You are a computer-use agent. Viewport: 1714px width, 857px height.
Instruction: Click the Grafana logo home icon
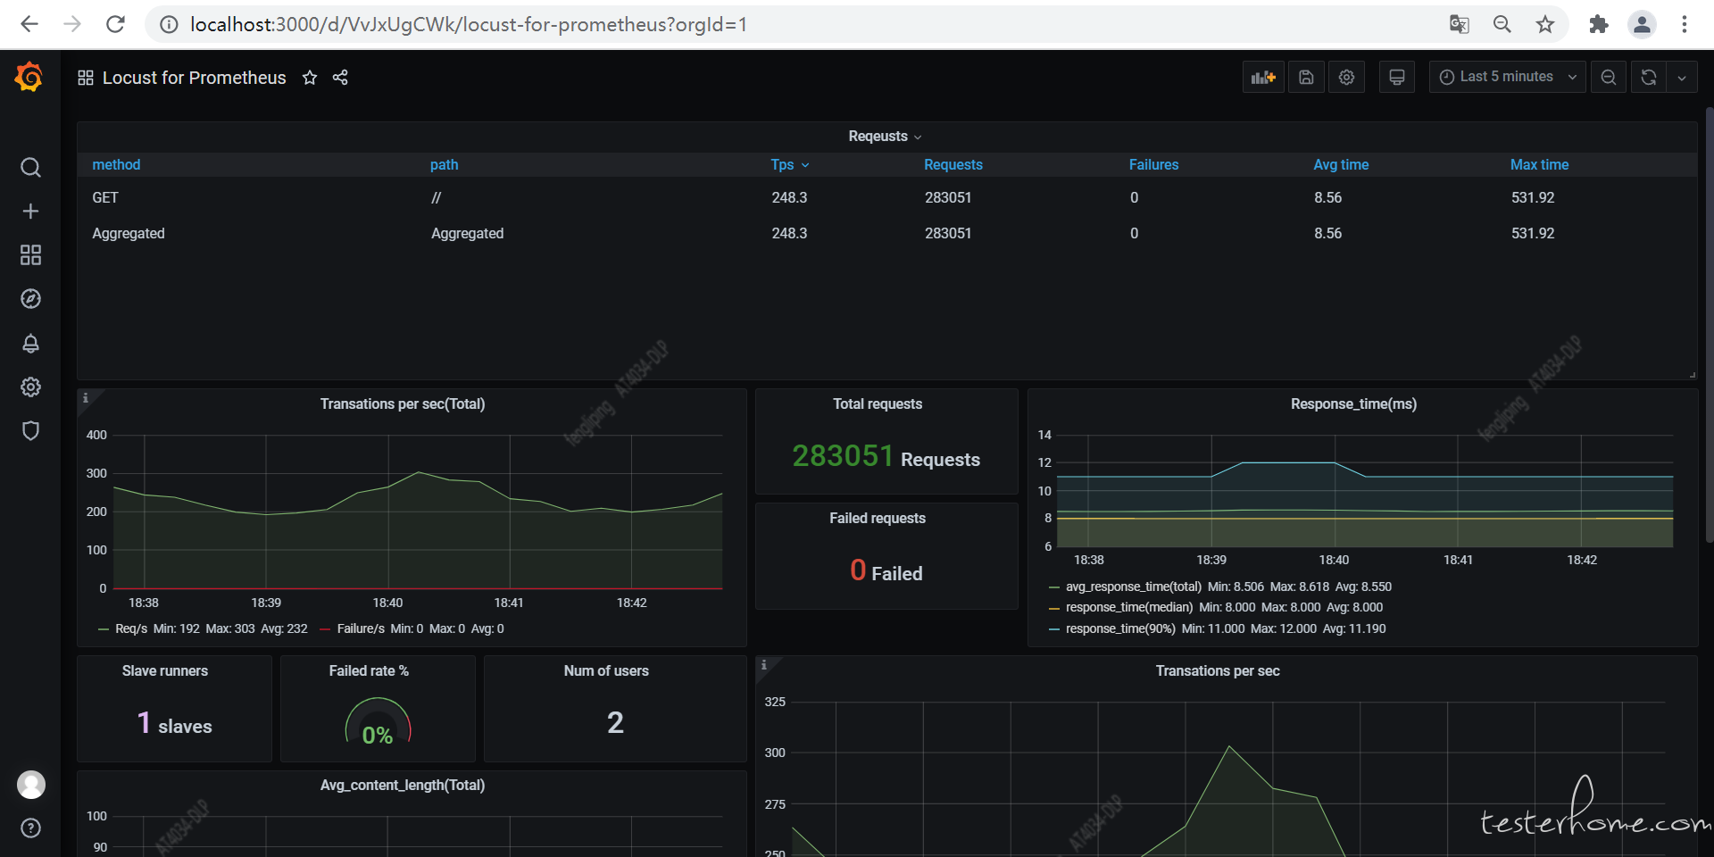point(29,77)
